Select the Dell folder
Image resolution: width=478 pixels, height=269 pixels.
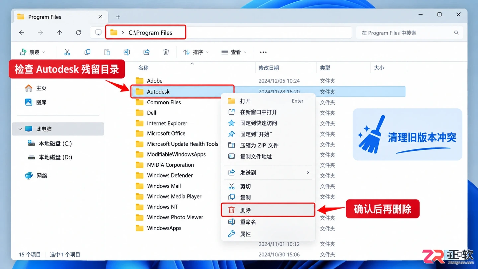[146, 113]
